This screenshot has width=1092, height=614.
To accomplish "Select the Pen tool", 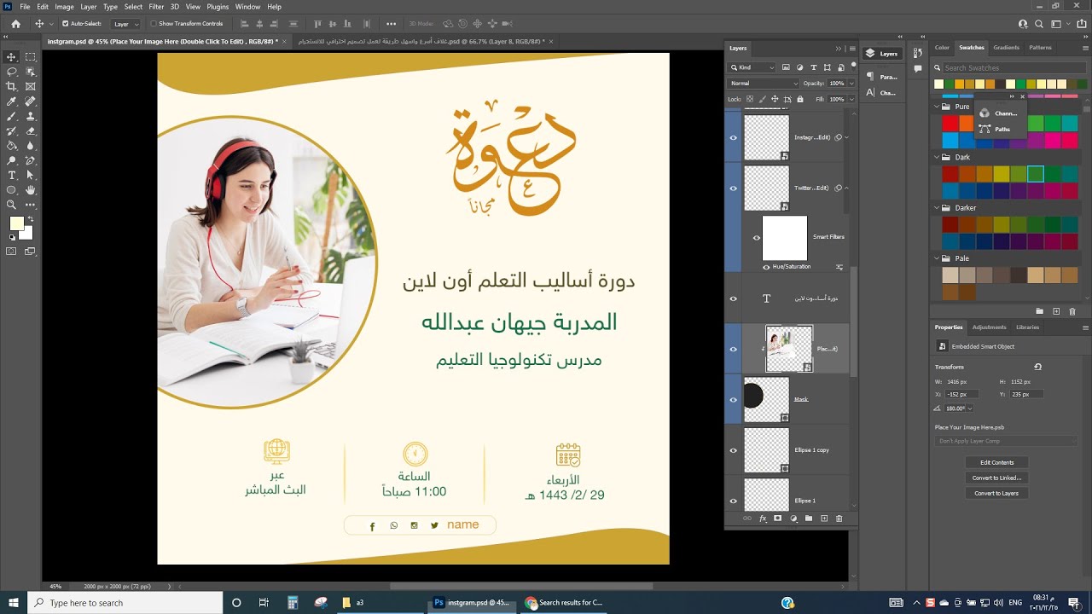I will [x=31, y=160].
